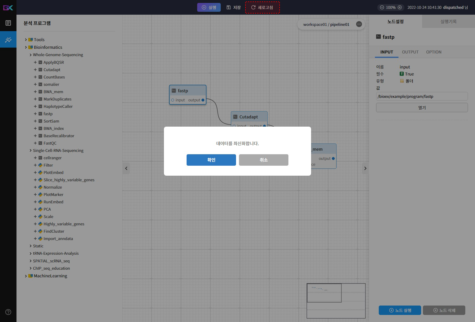The image size is (475, 322).
Task: Click the 실행 run button in top bar
Action: click(209, 7)
